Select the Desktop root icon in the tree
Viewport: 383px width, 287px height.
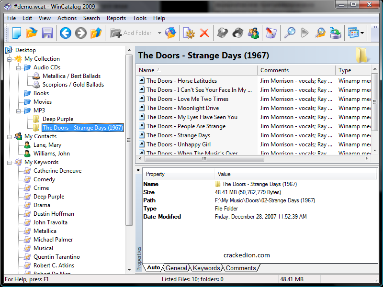click(9, 50)
